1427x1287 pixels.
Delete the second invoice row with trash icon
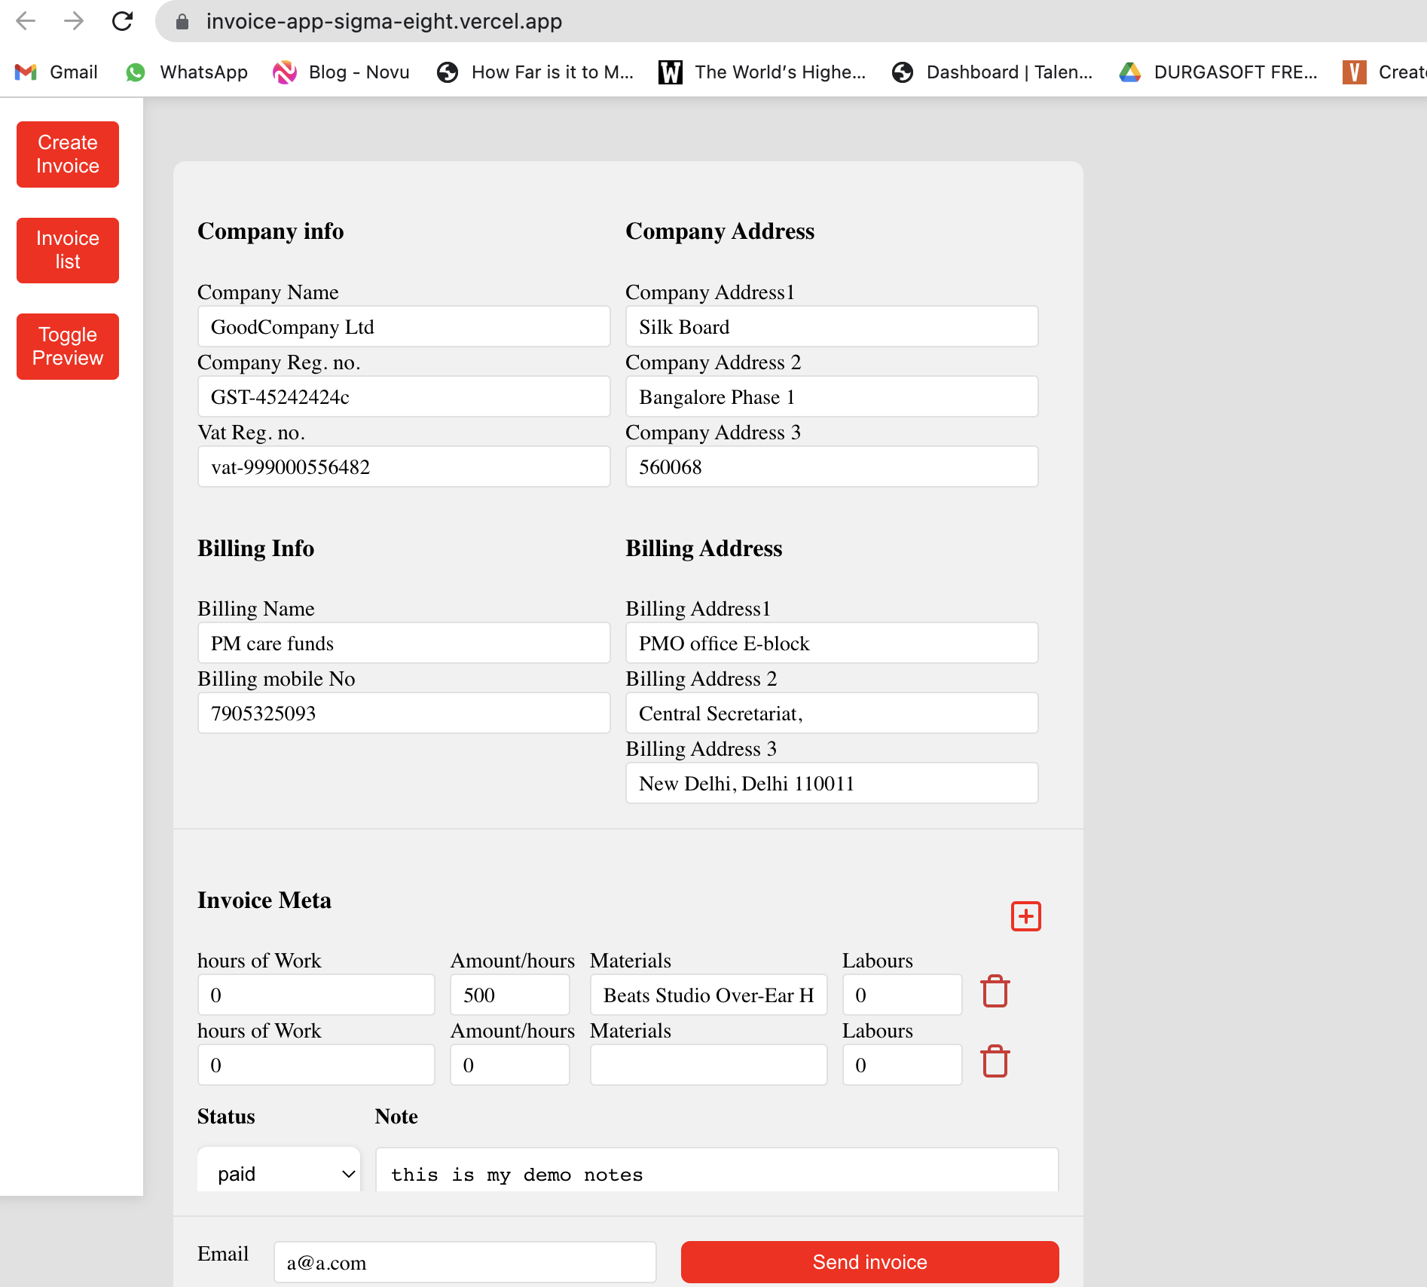pyautogui.click(x=995, y=1062)
